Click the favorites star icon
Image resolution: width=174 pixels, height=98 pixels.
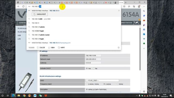pyautogui.click(x=129, y=7)
